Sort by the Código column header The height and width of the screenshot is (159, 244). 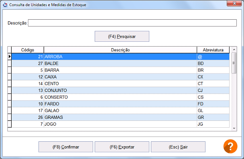pos(28,50)
